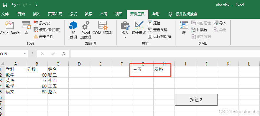The image size is (260, 116).
Task: Open the 文件 menu
Action: tap(5, 14)
